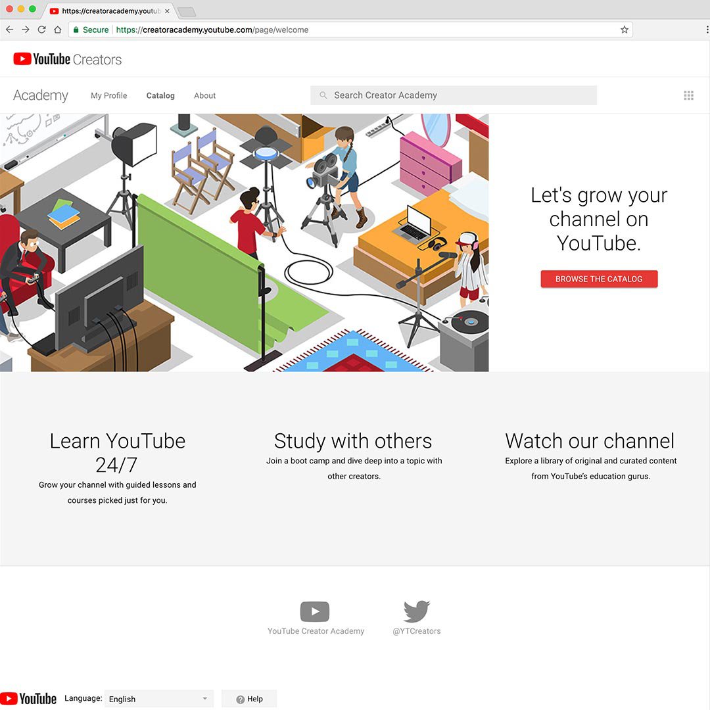Screen dimensions: 710x710
Task: Open YouTube Creator Academy play icon
Action: point(315,611)
